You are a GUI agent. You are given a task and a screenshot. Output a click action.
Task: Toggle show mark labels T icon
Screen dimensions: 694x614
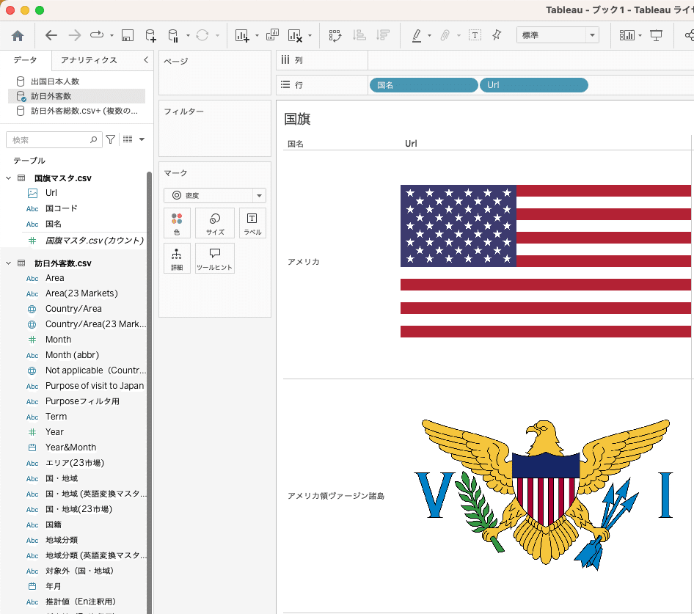[475, 35]
